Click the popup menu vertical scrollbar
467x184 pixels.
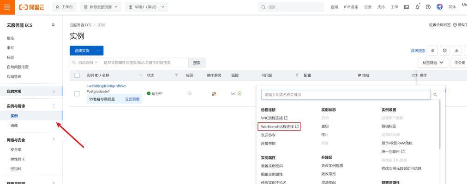pyautogui.click(x=440, y=125)
